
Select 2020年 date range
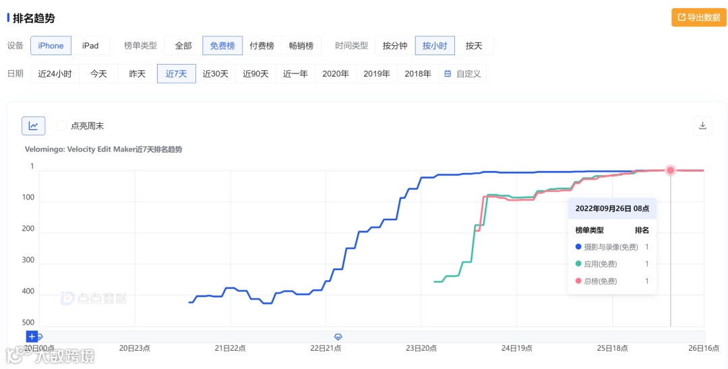coord(336,73)
